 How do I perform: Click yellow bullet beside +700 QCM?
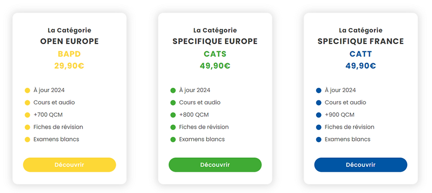[x=27, y=115]
